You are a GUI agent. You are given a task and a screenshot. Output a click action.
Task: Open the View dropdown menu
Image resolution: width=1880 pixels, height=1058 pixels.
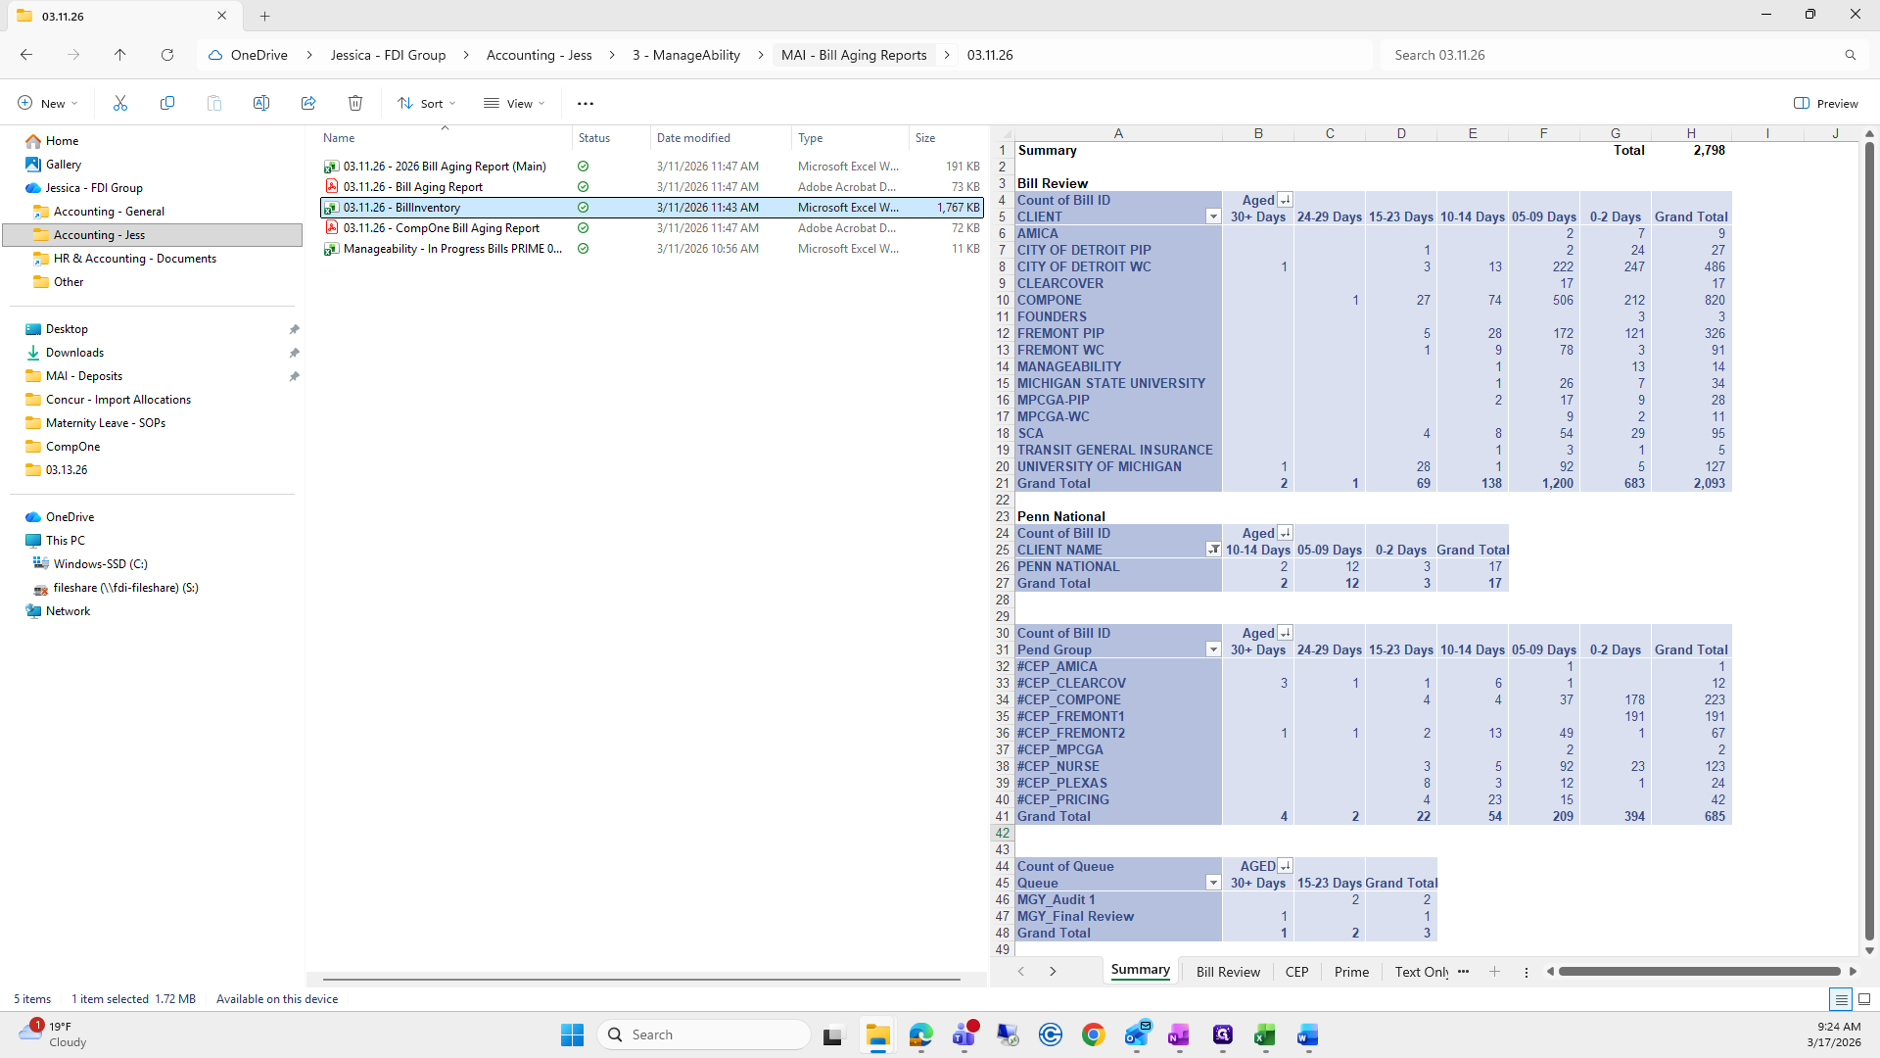click(514, 103)
